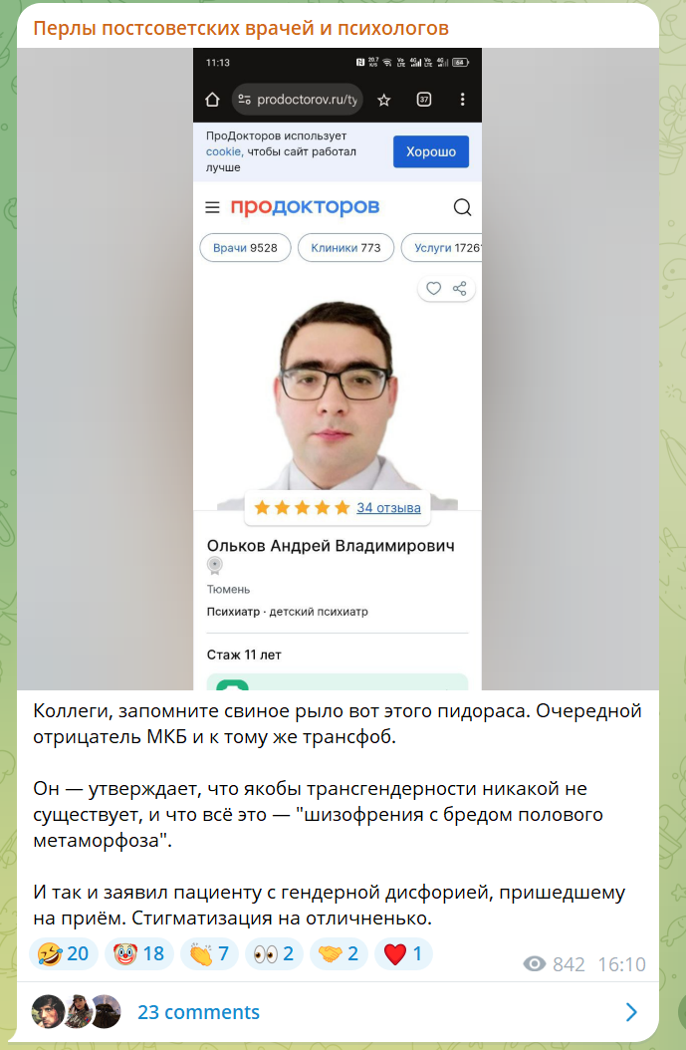The height and width of the screenshot is (1050, 686).
Task: Open the 34 отзыва reviews link
Action: pyautogui.click(x=389, y=508)
